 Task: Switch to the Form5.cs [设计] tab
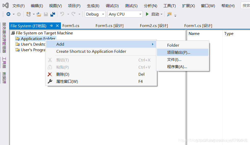tap(110, 26)
